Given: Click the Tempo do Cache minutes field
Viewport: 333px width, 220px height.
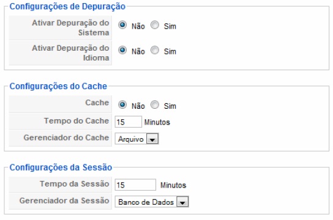Looking at the screenshot, I should (x=129, y=122).
